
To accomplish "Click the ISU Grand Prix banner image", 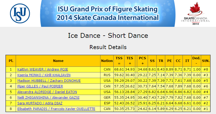I will (108, 13).
